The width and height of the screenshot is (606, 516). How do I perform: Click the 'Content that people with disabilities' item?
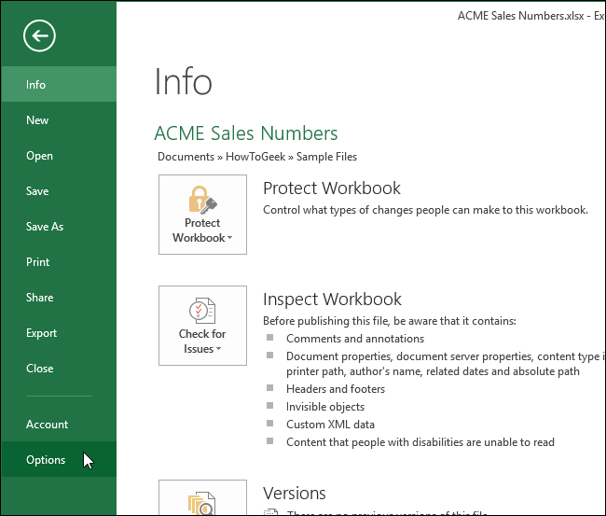pos(420,442)
